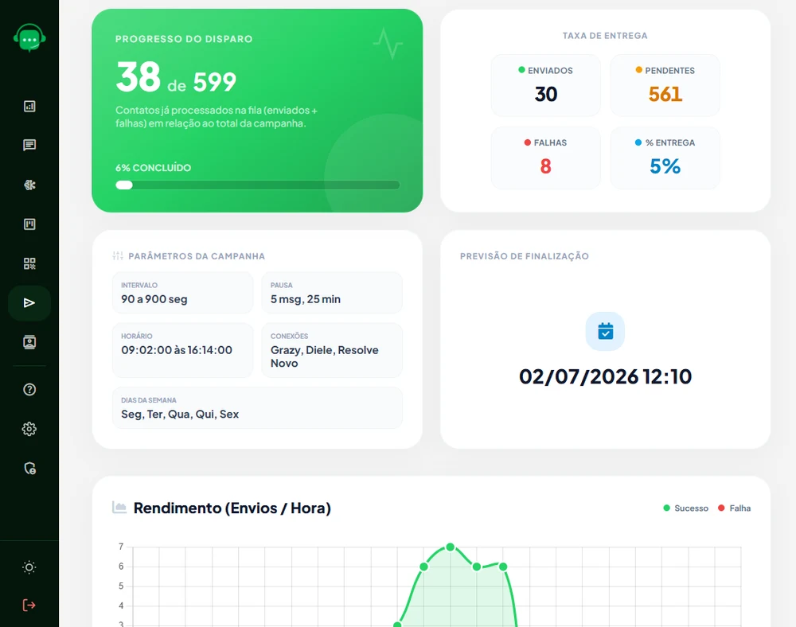Screen dimensions: 796x627
Task: Toggle the Sucesso legend series
Action: 686,508
